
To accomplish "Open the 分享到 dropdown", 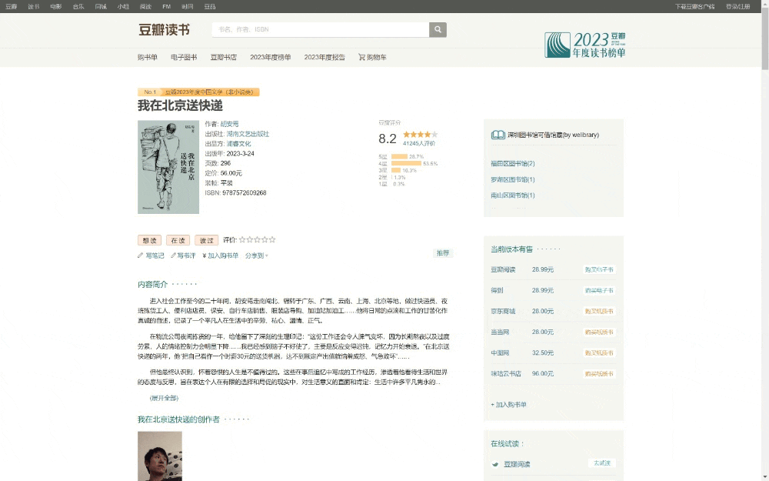I will [x=257, y=256].
